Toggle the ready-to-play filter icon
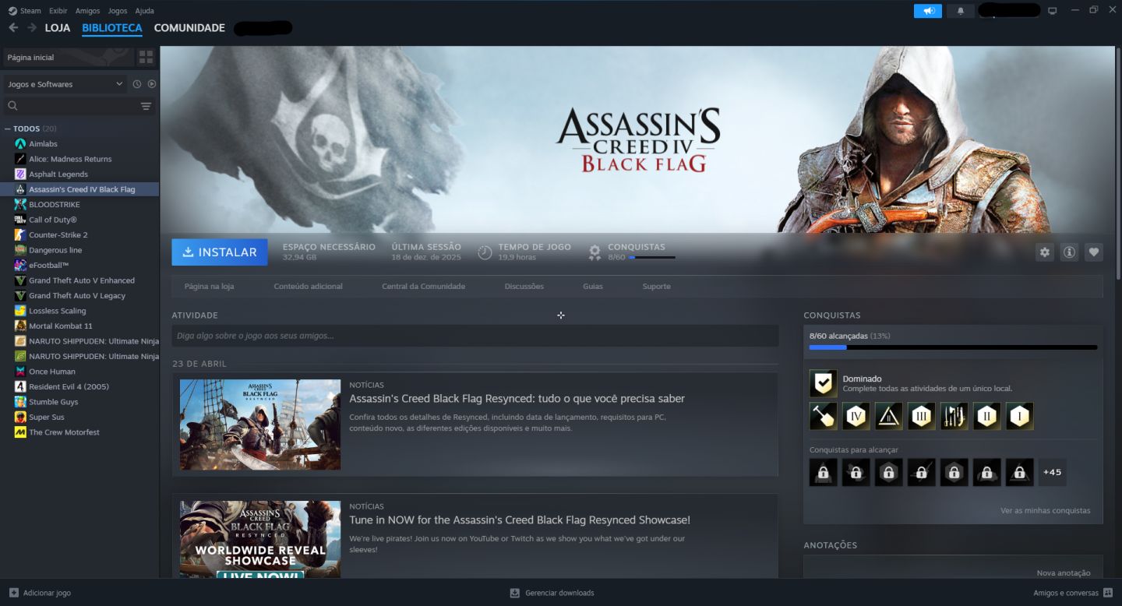 [x=152, y=84]
